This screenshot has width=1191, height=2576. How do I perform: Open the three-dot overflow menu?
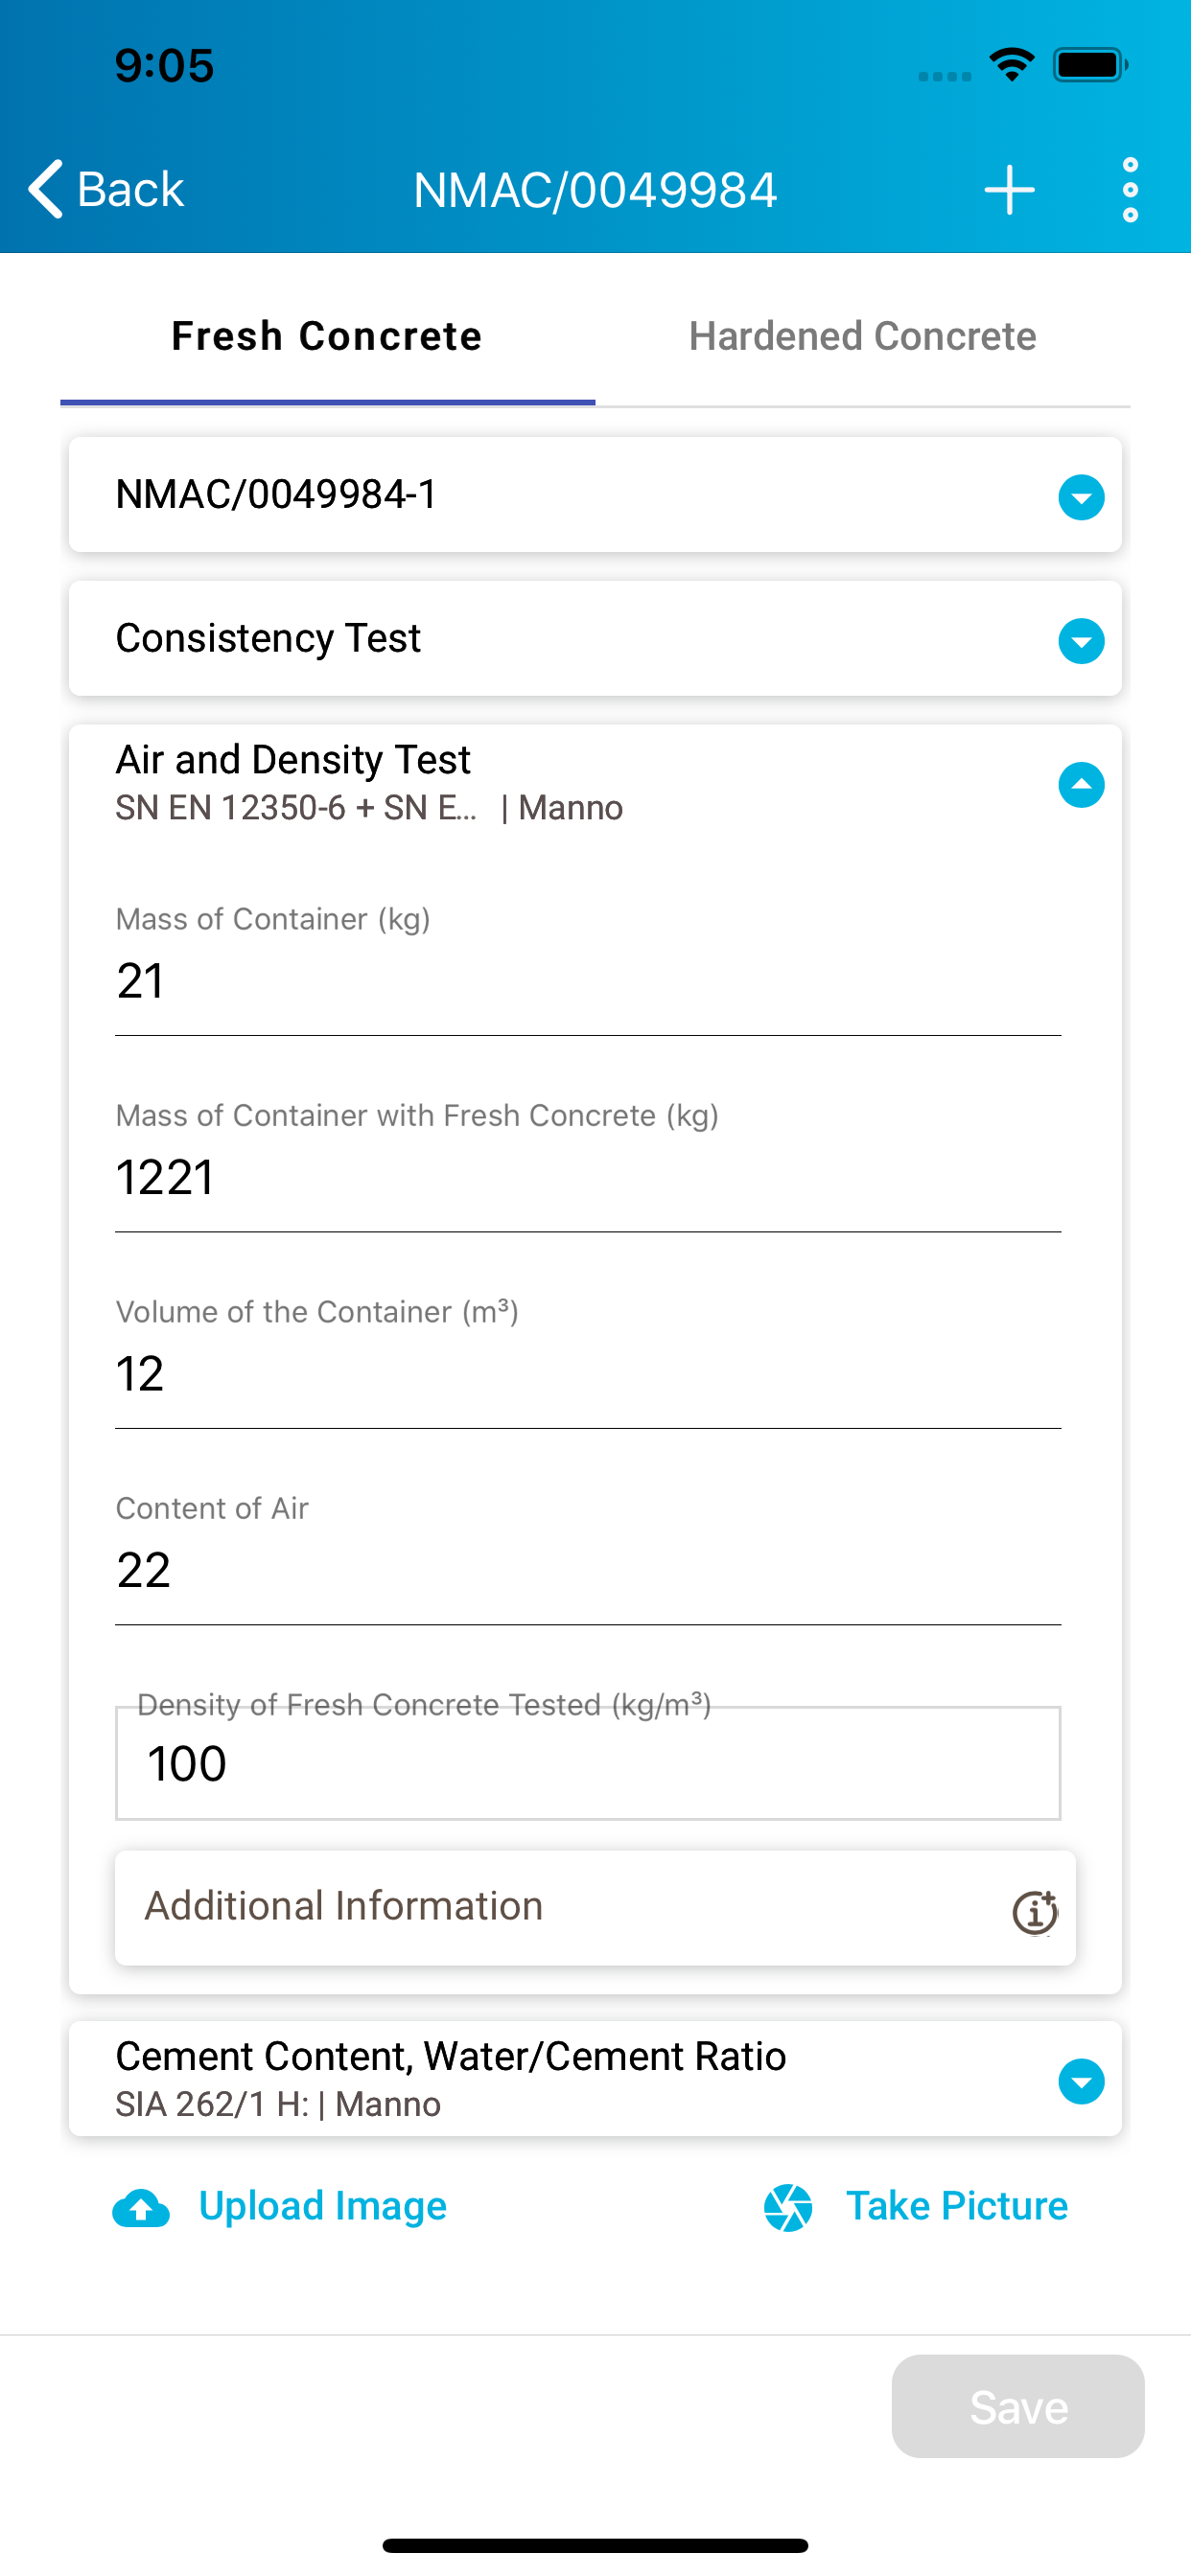tap(1130, 190)
